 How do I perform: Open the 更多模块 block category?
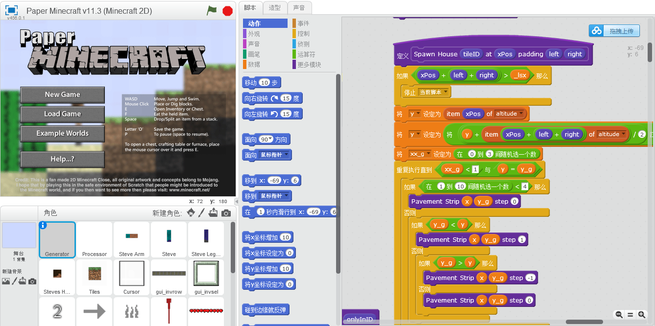point(314,64)
